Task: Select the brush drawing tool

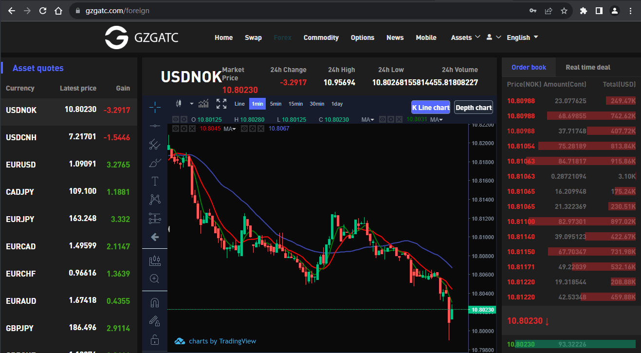Action: [155, 163]
